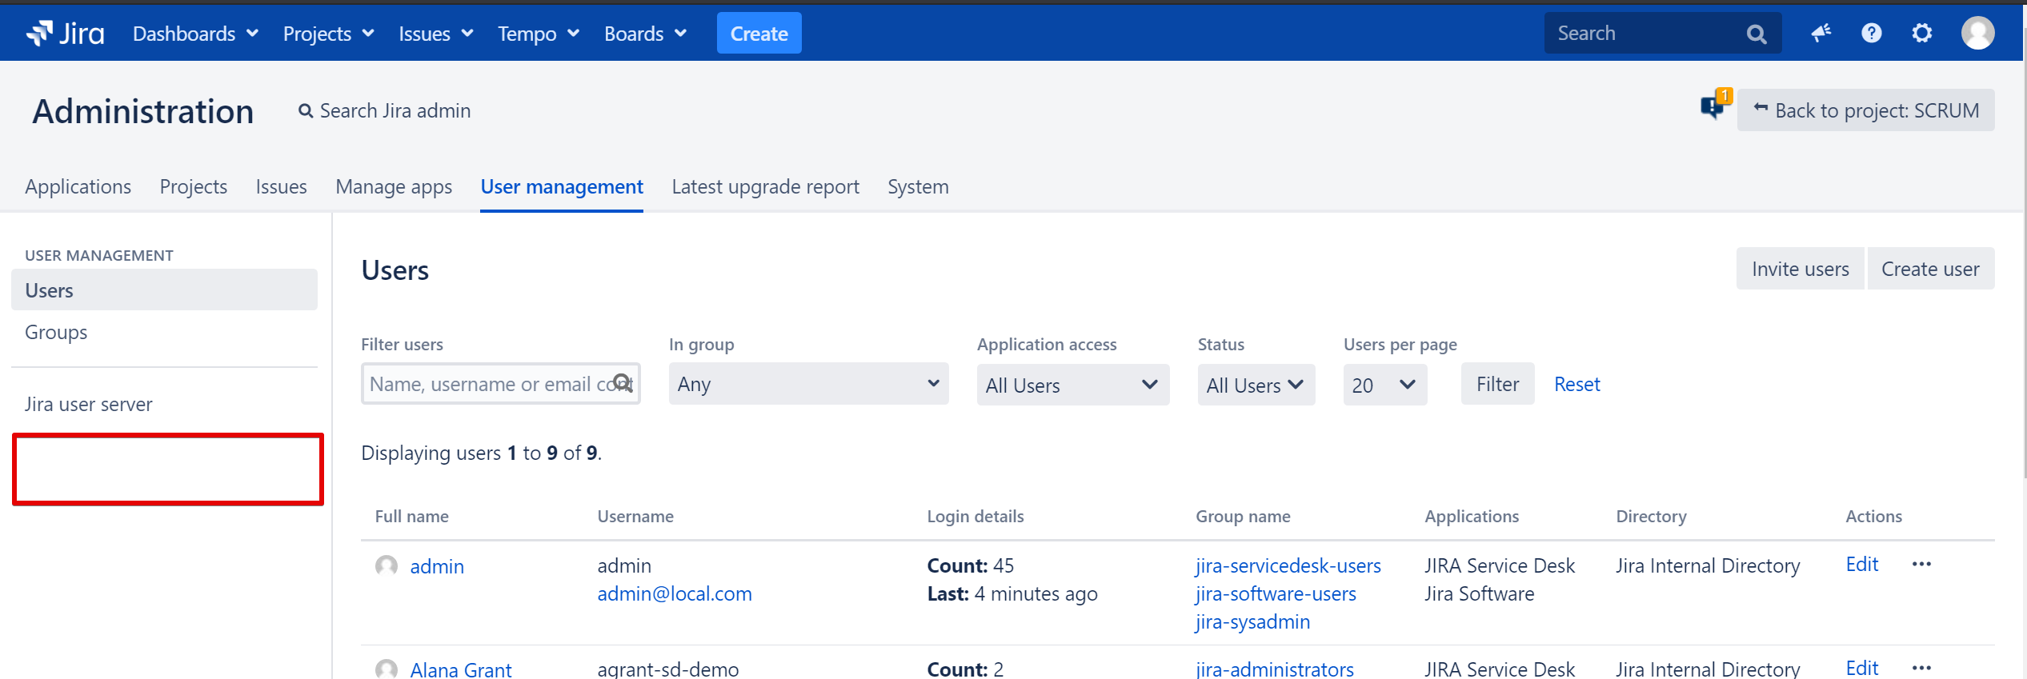The height and width of the screenshot is (679, 2027).
Task: Click the search icon in Filter users field
Action: 623,383
